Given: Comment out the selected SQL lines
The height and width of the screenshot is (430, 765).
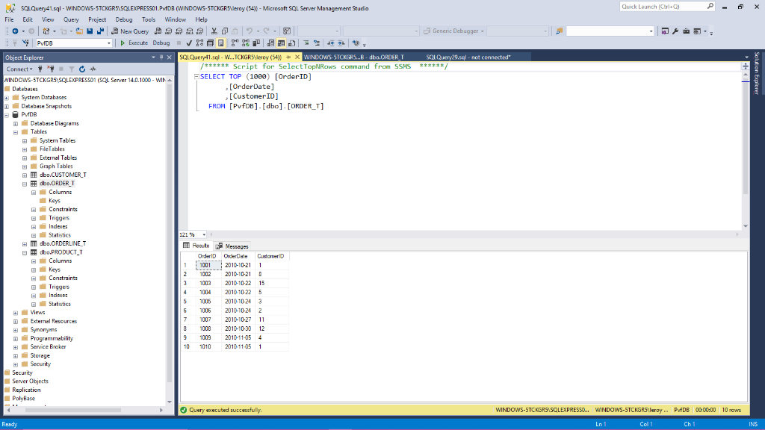Looking at the screenshot, I should pyautogui.click(x=306, y=43).
